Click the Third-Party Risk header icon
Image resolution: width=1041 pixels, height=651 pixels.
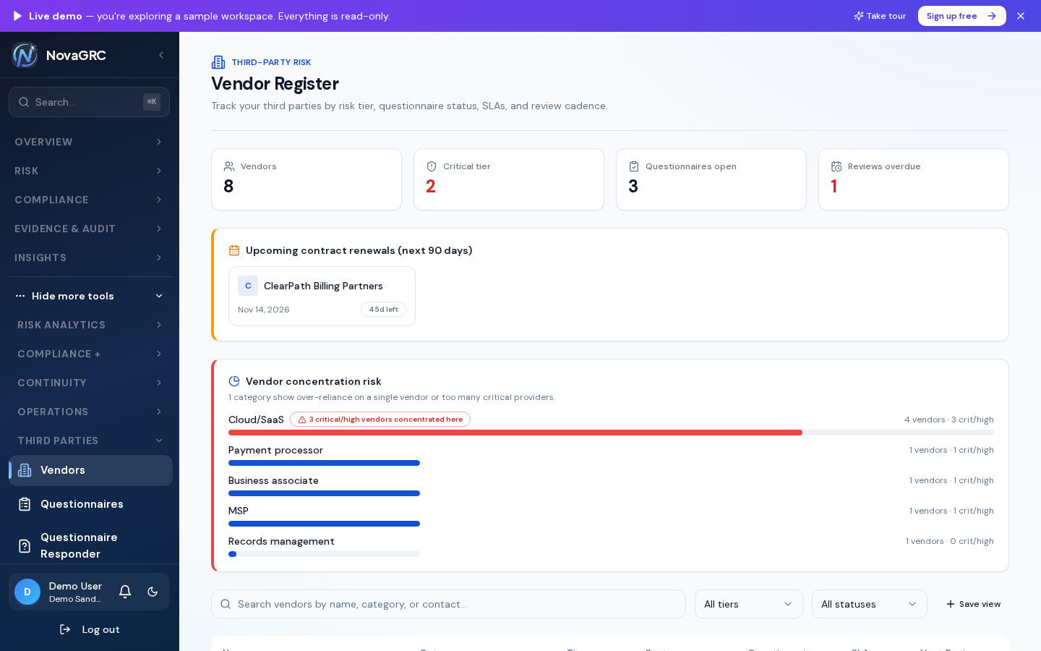point(218,62)
